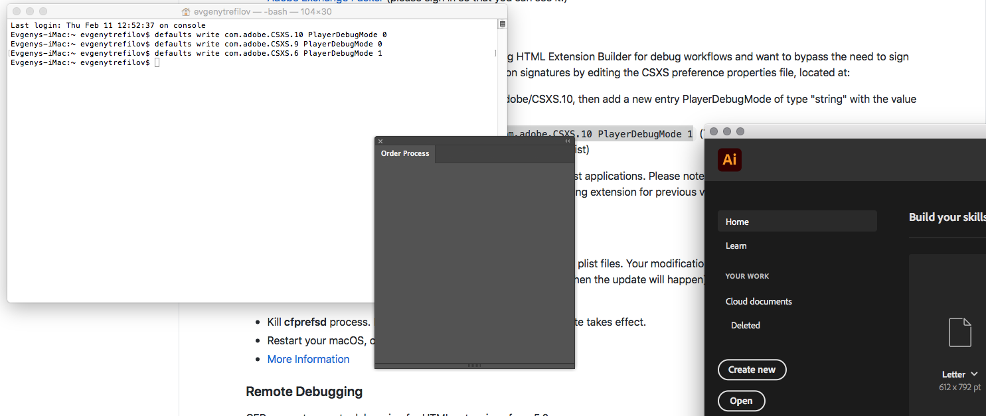Open the Deleted cloud documents list

point(746,325)
